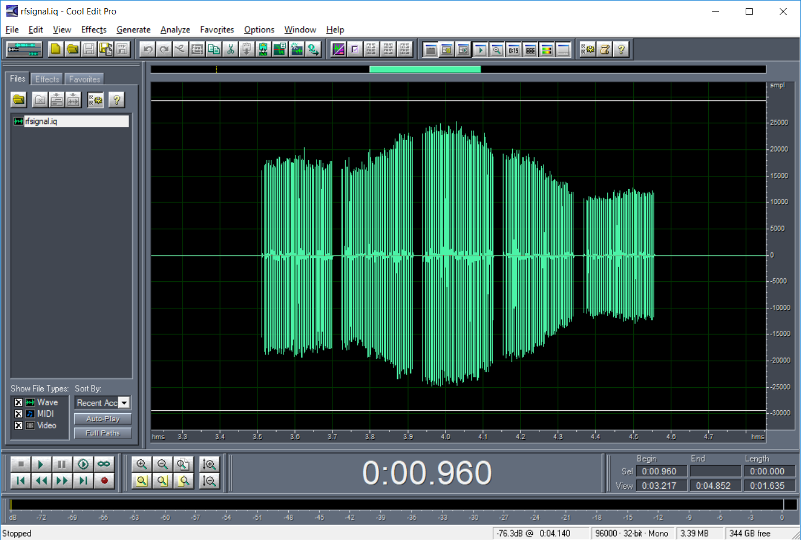Zoom in horizontally with the plus magnifier

coord(141,464)
